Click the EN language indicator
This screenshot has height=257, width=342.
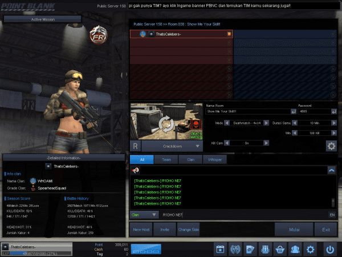pos(332,215)
